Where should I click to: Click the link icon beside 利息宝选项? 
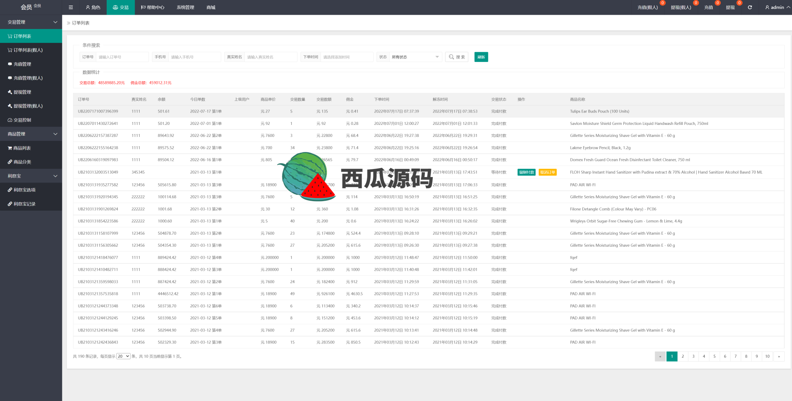pyautogui.click(x=10, y=190)
